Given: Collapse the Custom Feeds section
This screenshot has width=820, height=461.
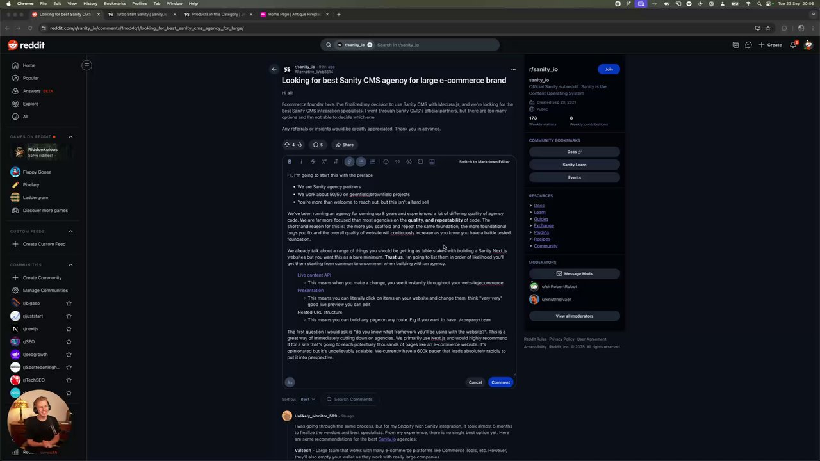Looking at the screenshot, I should [x=70, y=231].
